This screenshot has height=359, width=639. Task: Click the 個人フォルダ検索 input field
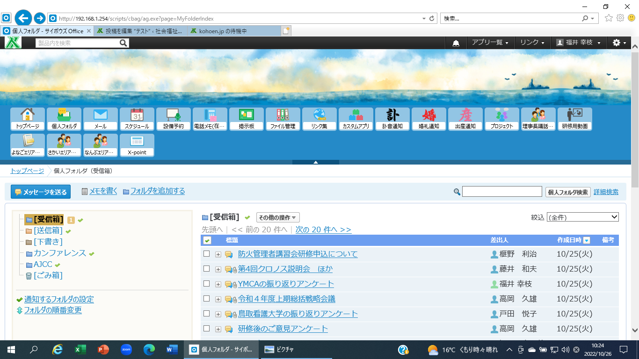coord(502,192)
